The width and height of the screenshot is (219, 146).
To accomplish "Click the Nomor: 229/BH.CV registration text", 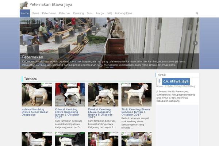I will tap(176, 87).
